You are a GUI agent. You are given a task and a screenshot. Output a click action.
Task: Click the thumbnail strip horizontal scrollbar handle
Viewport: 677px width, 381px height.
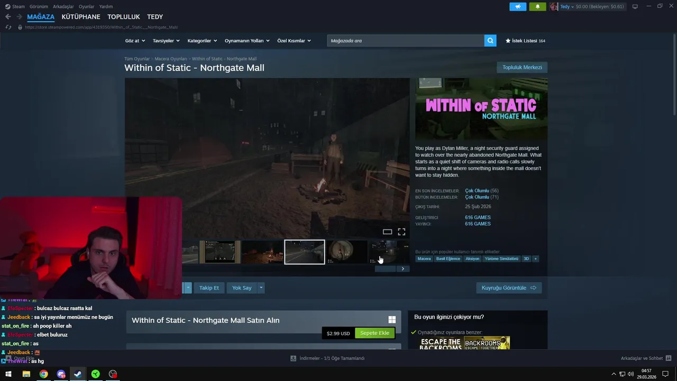tap(385, 269)
